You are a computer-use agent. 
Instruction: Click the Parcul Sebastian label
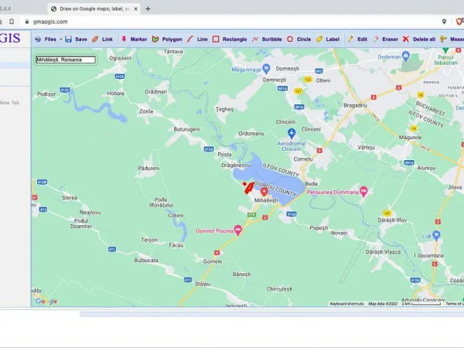(x=445, y=60)
